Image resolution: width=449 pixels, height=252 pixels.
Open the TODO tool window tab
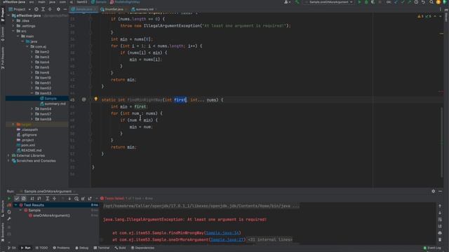tap(41, 248)
